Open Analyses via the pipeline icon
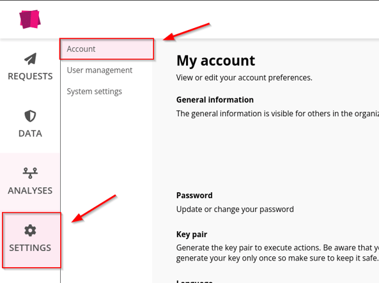379x283 pixels. click(x=30, y=173)
